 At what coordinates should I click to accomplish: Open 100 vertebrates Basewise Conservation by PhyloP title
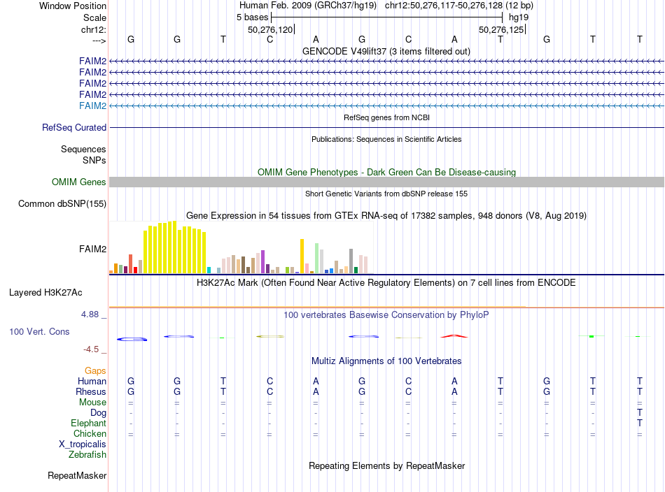coord(386,314)
